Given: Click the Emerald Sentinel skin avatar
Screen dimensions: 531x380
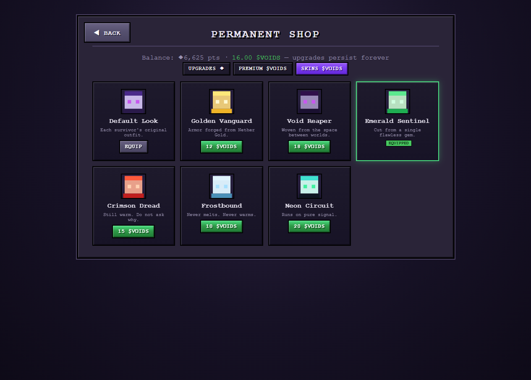Looking at the screenshot, I should 398,102.
